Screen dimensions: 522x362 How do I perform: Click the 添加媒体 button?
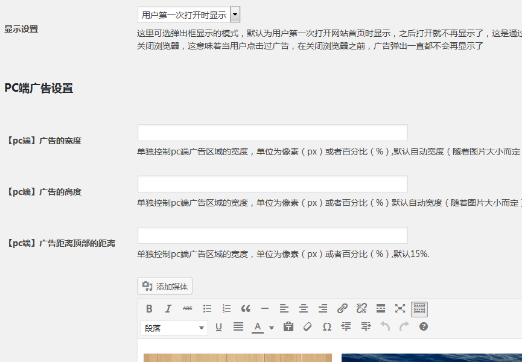point(165,287)
